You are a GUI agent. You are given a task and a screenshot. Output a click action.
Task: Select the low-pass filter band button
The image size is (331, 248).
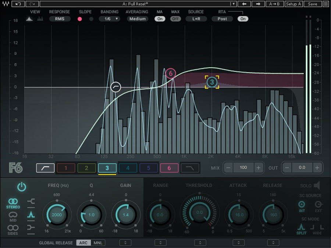(190, 168)
